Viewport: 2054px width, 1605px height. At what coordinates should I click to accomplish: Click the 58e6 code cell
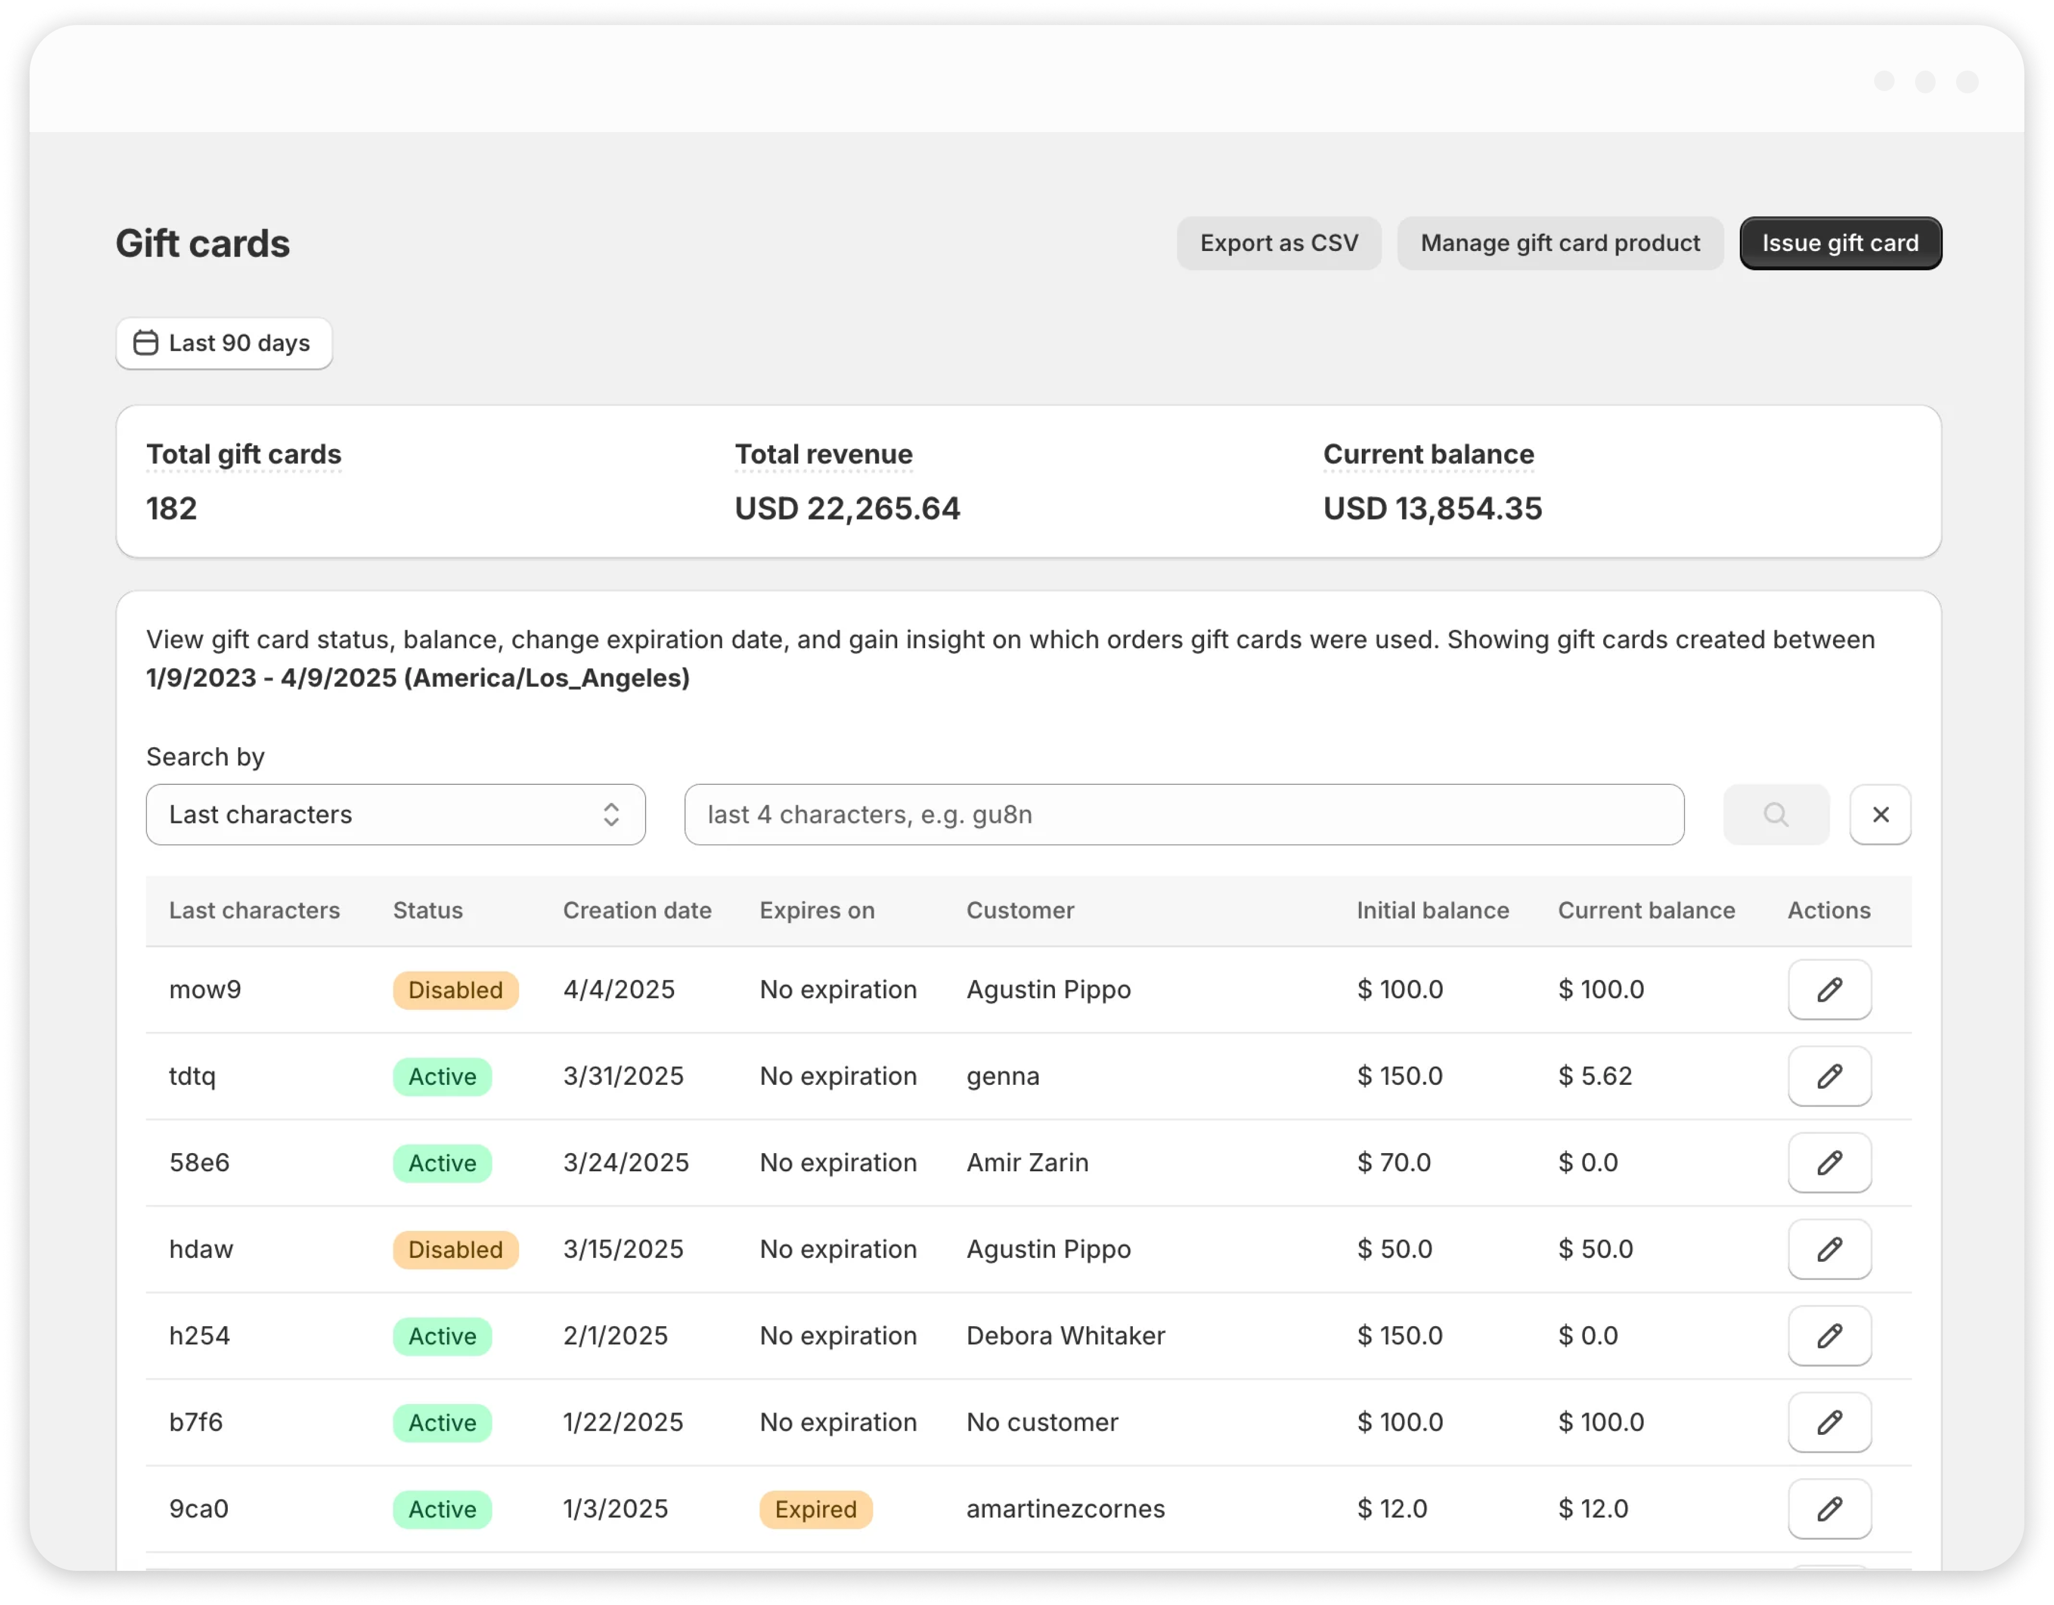(x=199, y=1162)
